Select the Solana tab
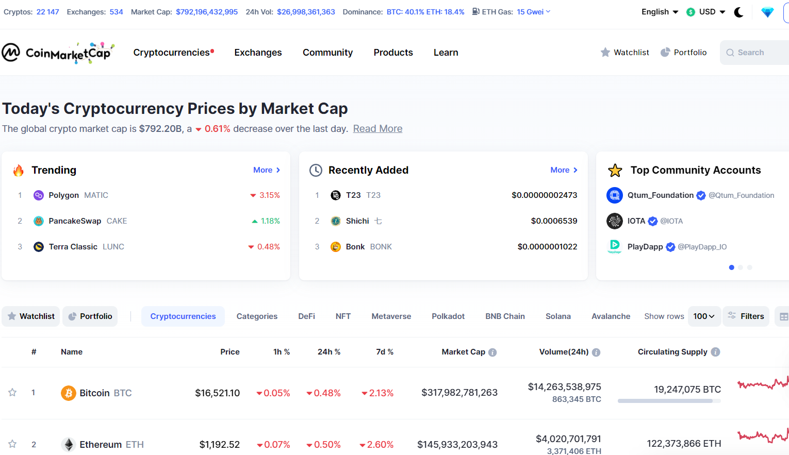 (x=558, y=316)
